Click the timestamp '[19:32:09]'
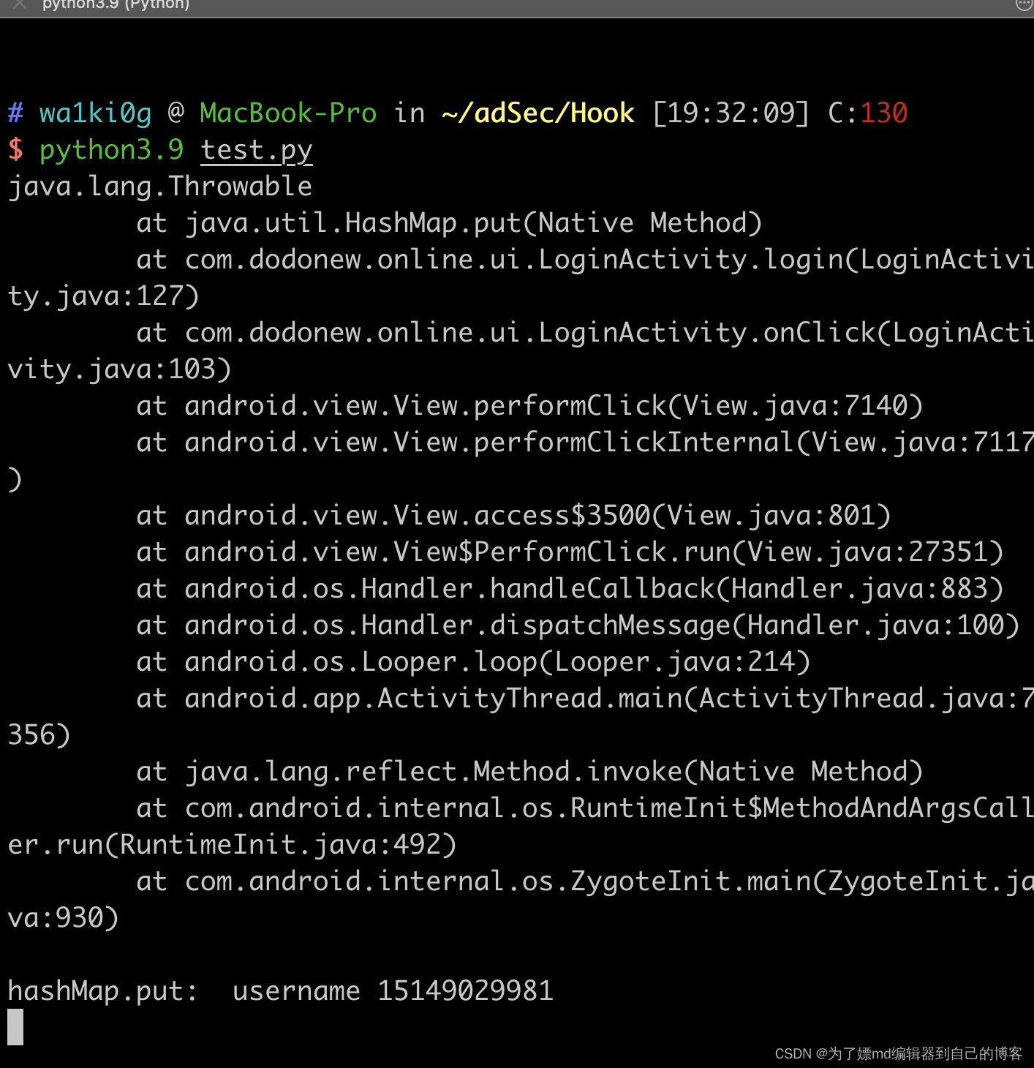Image resolution: width=1034 pixels, height=1068 pixels. click(x=731, y=113)
